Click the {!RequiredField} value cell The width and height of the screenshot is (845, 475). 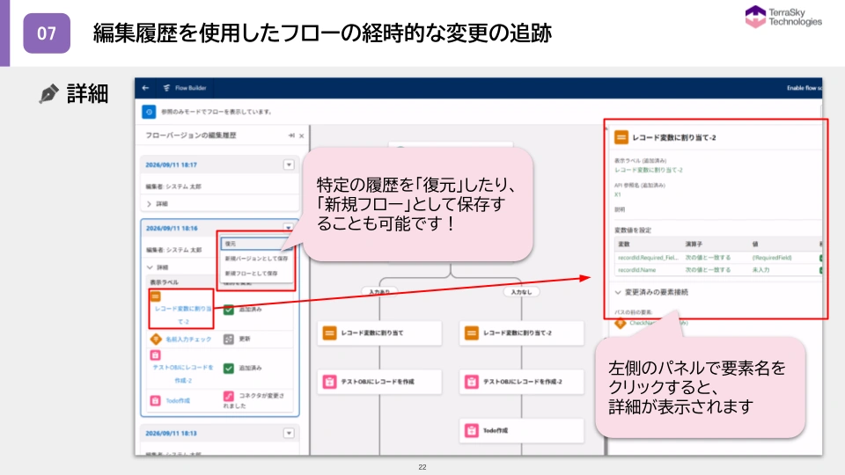(x=772, y=258)
